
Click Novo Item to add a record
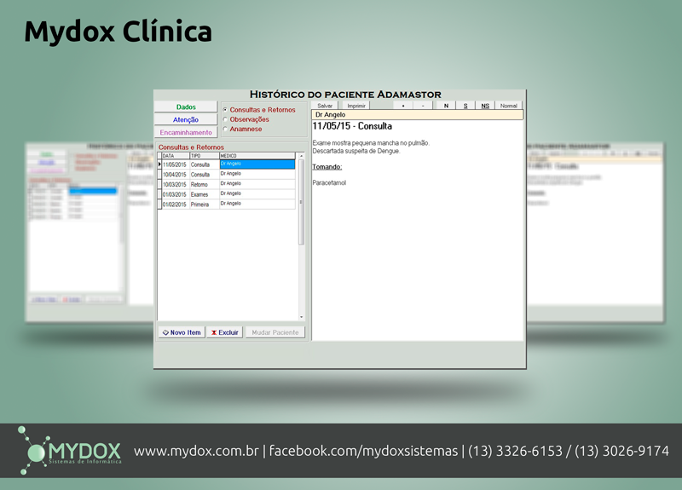[182, 332]
